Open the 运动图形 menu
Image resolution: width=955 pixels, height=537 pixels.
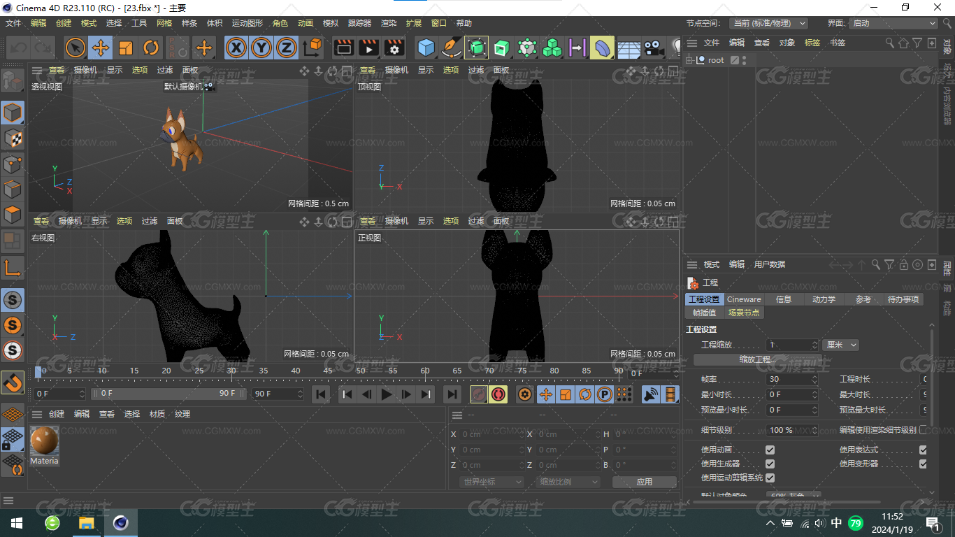click(x=247, y=23)
